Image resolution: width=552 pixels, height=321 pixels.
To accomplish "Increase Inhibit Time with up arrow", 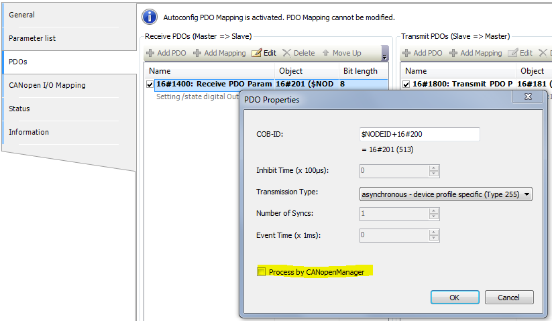I will pos(434,168).
